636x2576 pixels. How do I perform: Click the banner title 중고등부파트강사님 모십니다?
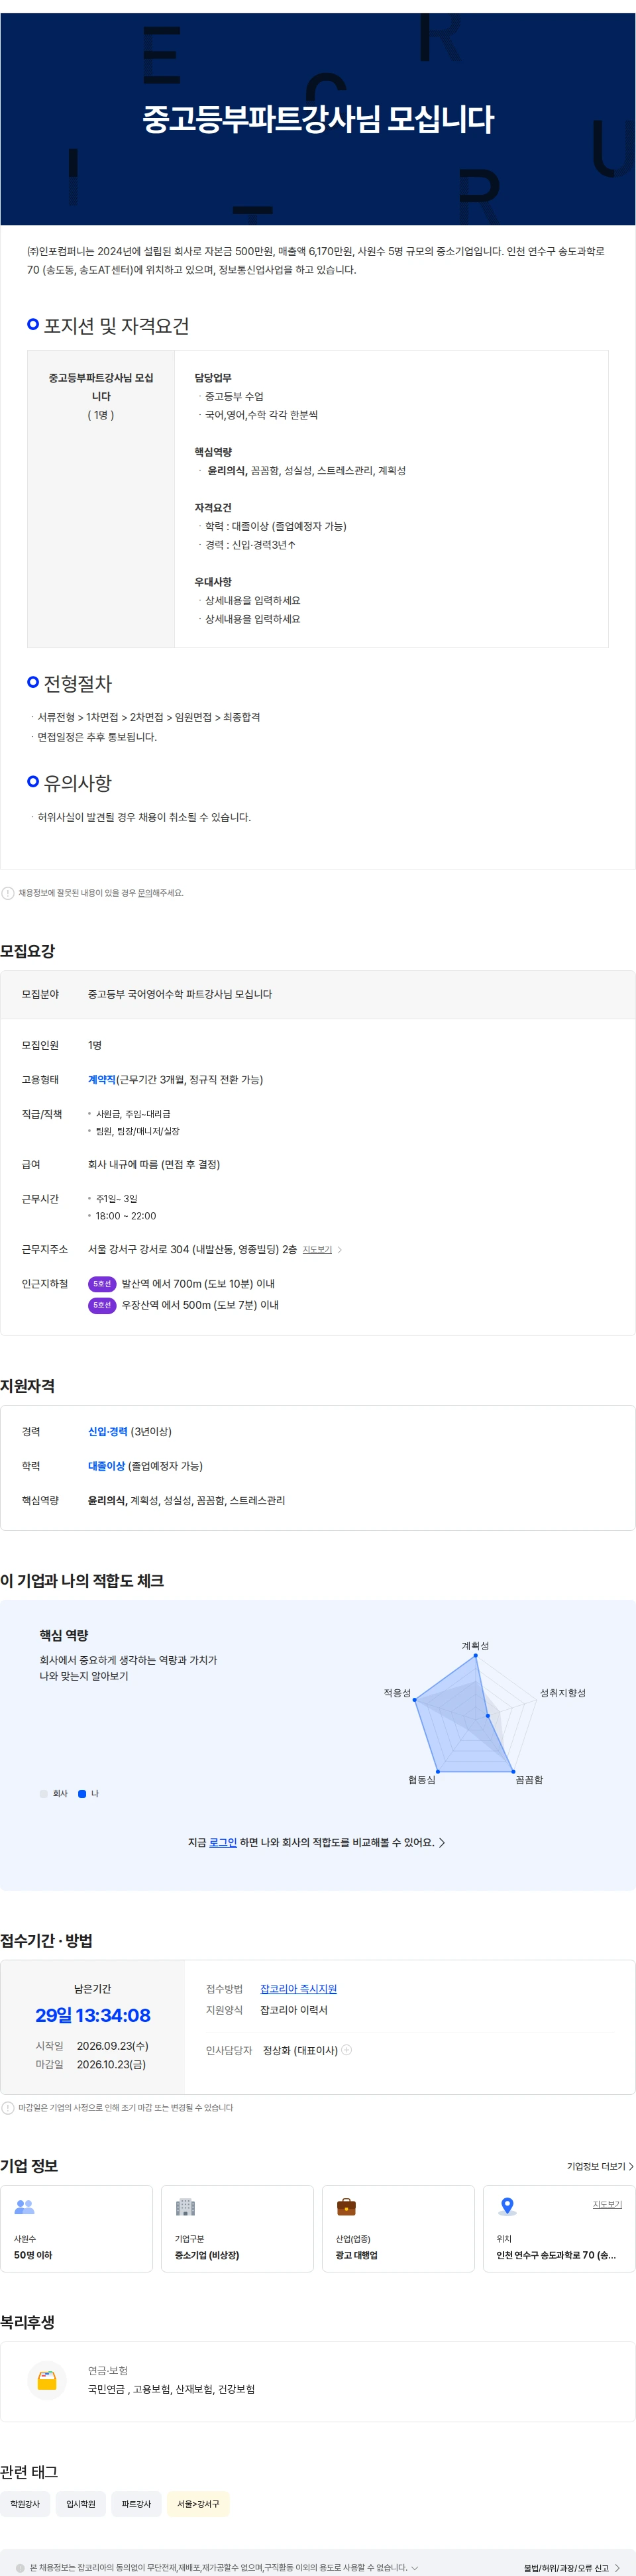pos(318,119)
